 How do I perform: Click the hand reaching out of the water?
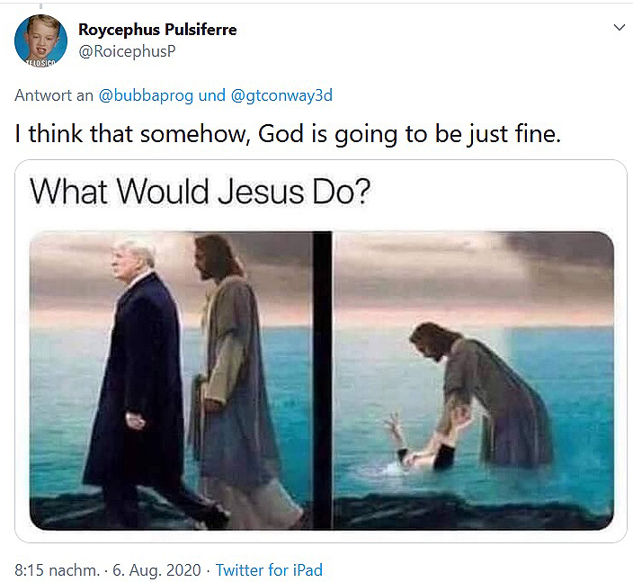click(393, 428)
